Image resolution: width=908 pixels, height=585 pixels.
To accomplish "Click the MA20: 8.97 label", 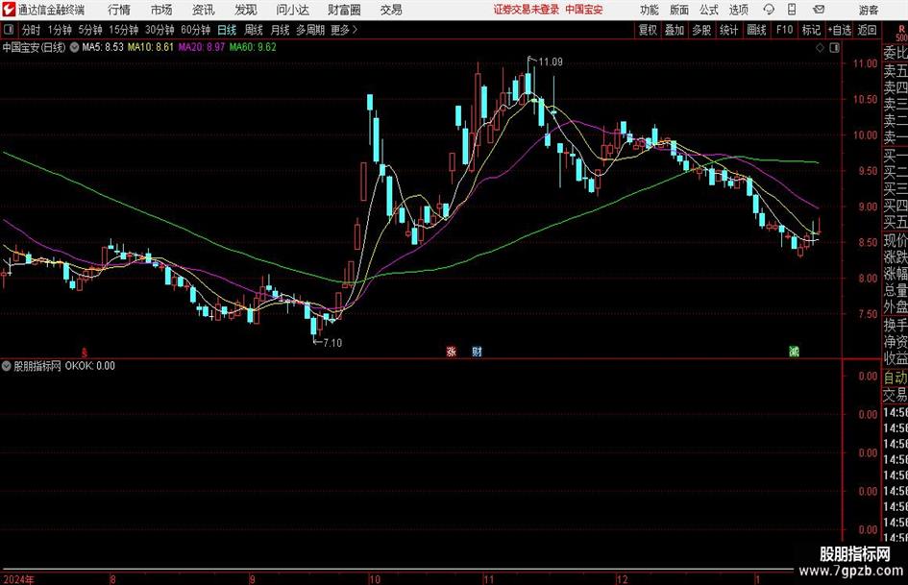I will tap(202, 47).
